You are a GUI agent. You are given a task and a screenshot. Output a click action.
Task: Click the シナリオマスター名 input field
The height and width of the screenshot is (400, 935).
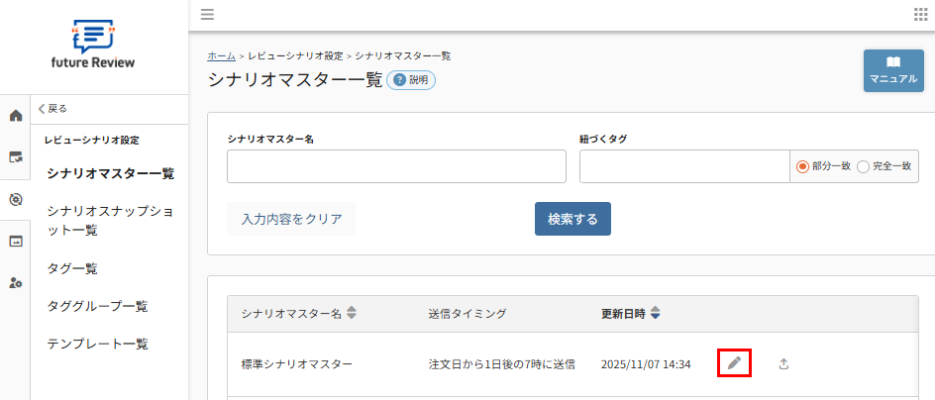coord(396,166)
